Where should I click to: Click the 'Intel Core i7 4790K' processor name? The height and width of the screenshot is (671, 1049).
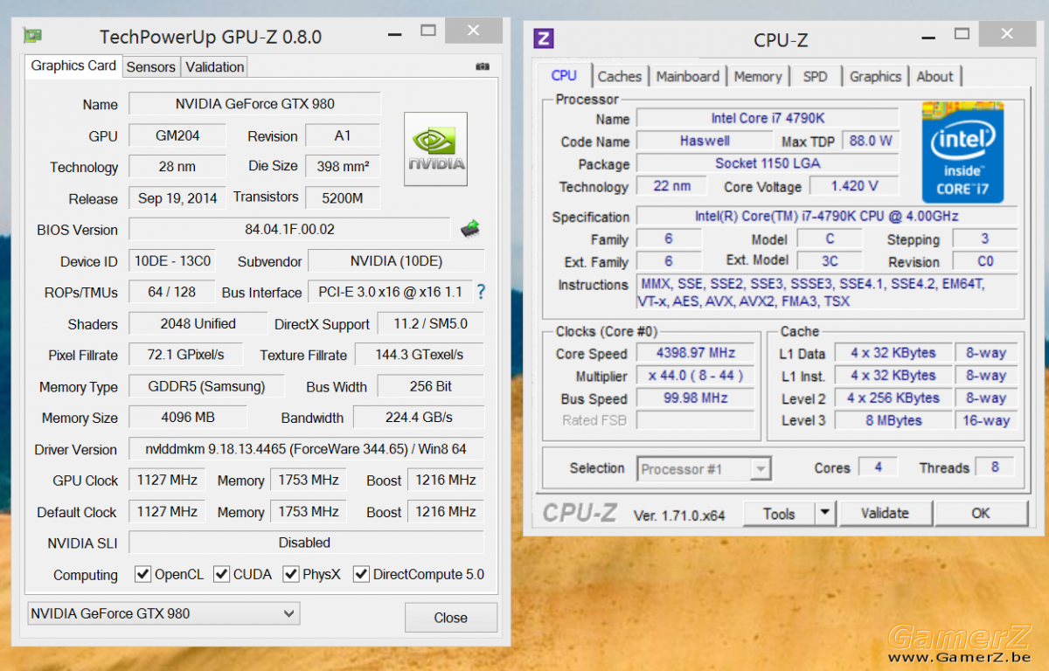point(768,118)
